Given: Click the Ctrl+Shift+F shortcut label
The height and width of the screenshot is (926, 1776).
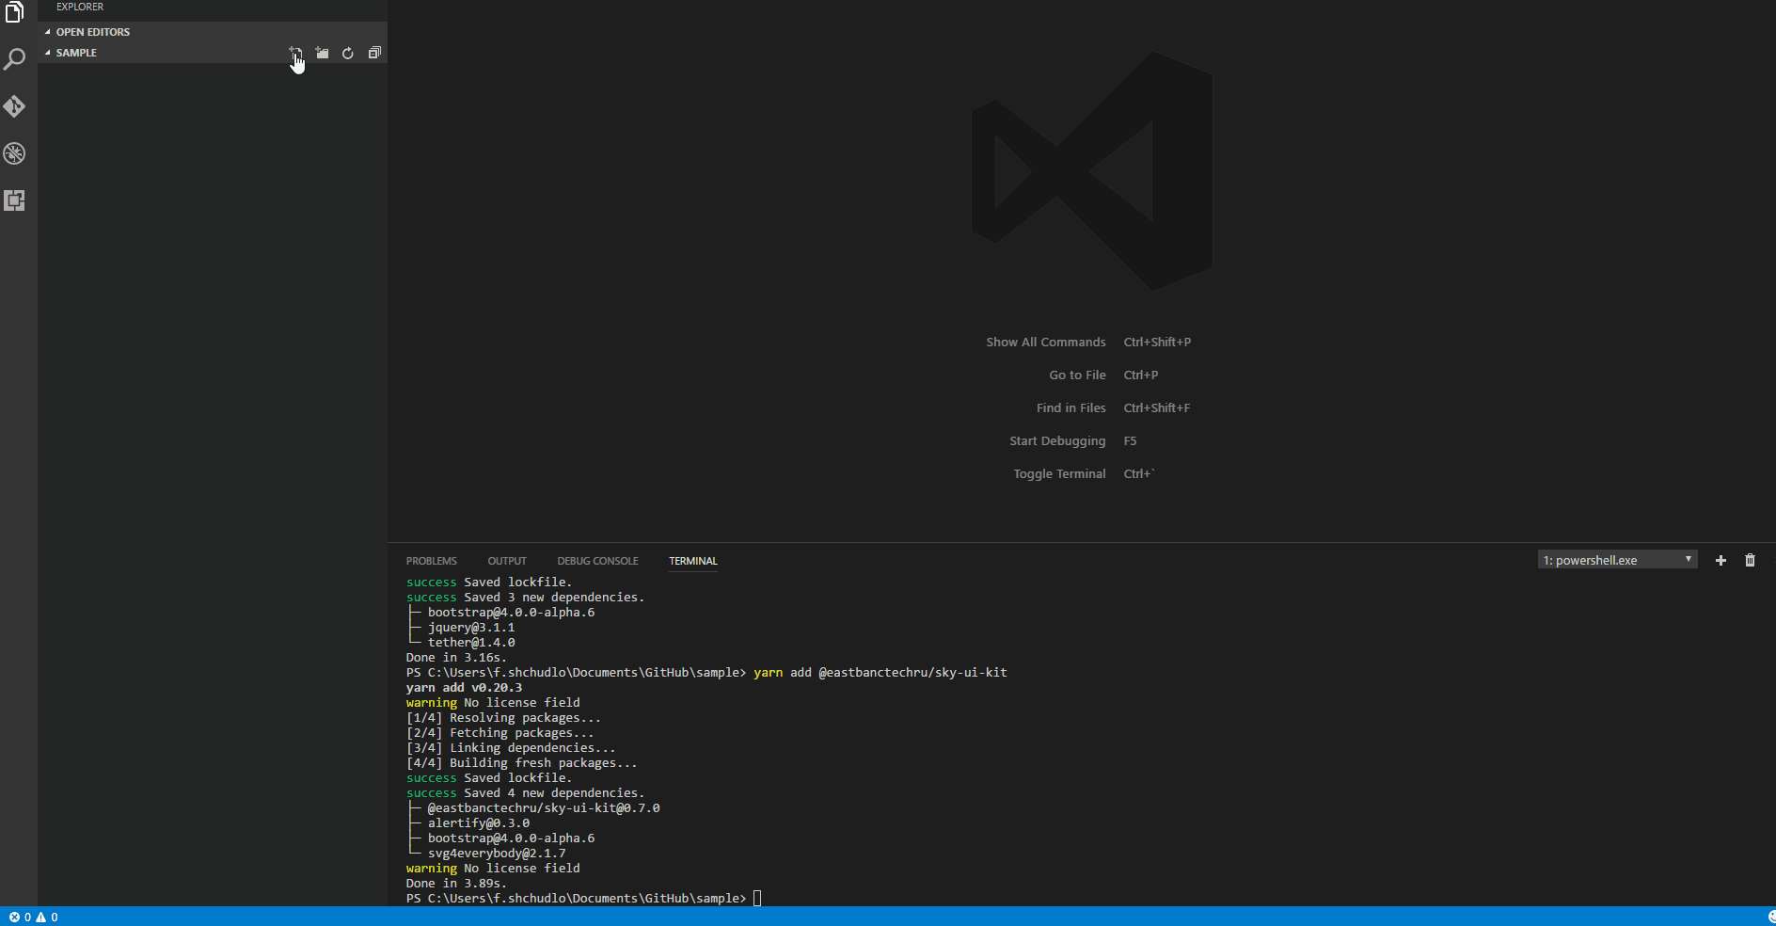Looking at the screenshot, I should coord(1156,408).
